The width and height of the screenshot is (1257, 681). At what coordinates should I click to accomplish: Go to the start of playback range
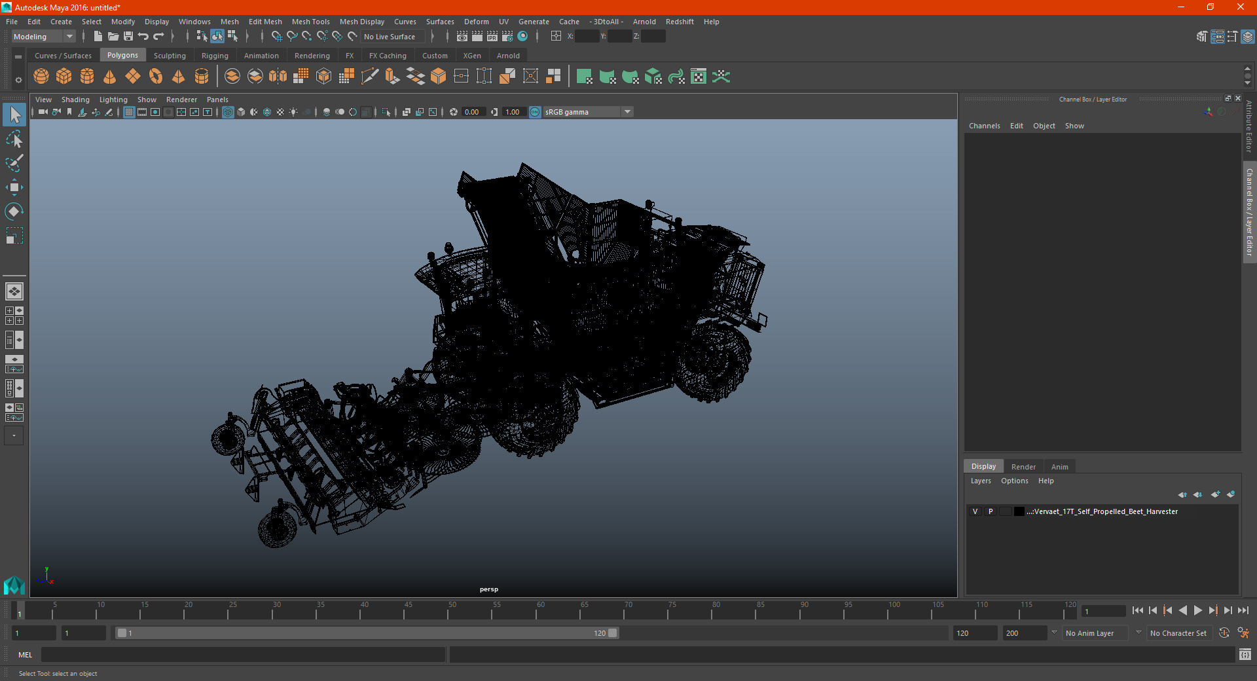pos(1138,610)
